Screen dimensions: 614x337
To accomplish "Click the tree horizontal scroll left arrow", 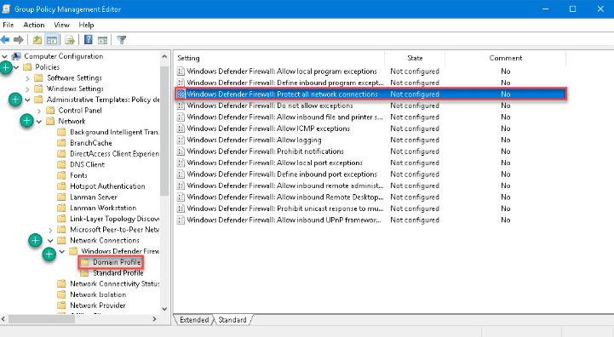I will (x=4, y=319).
